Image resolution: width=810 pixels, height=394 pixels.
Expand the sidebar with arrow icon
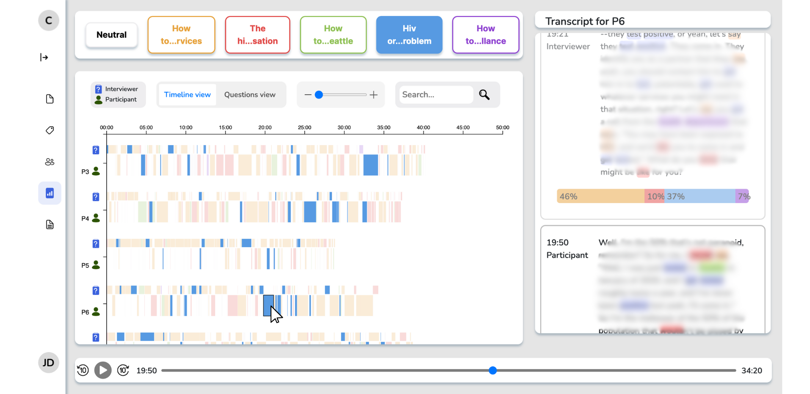click(x=44, y=57)
